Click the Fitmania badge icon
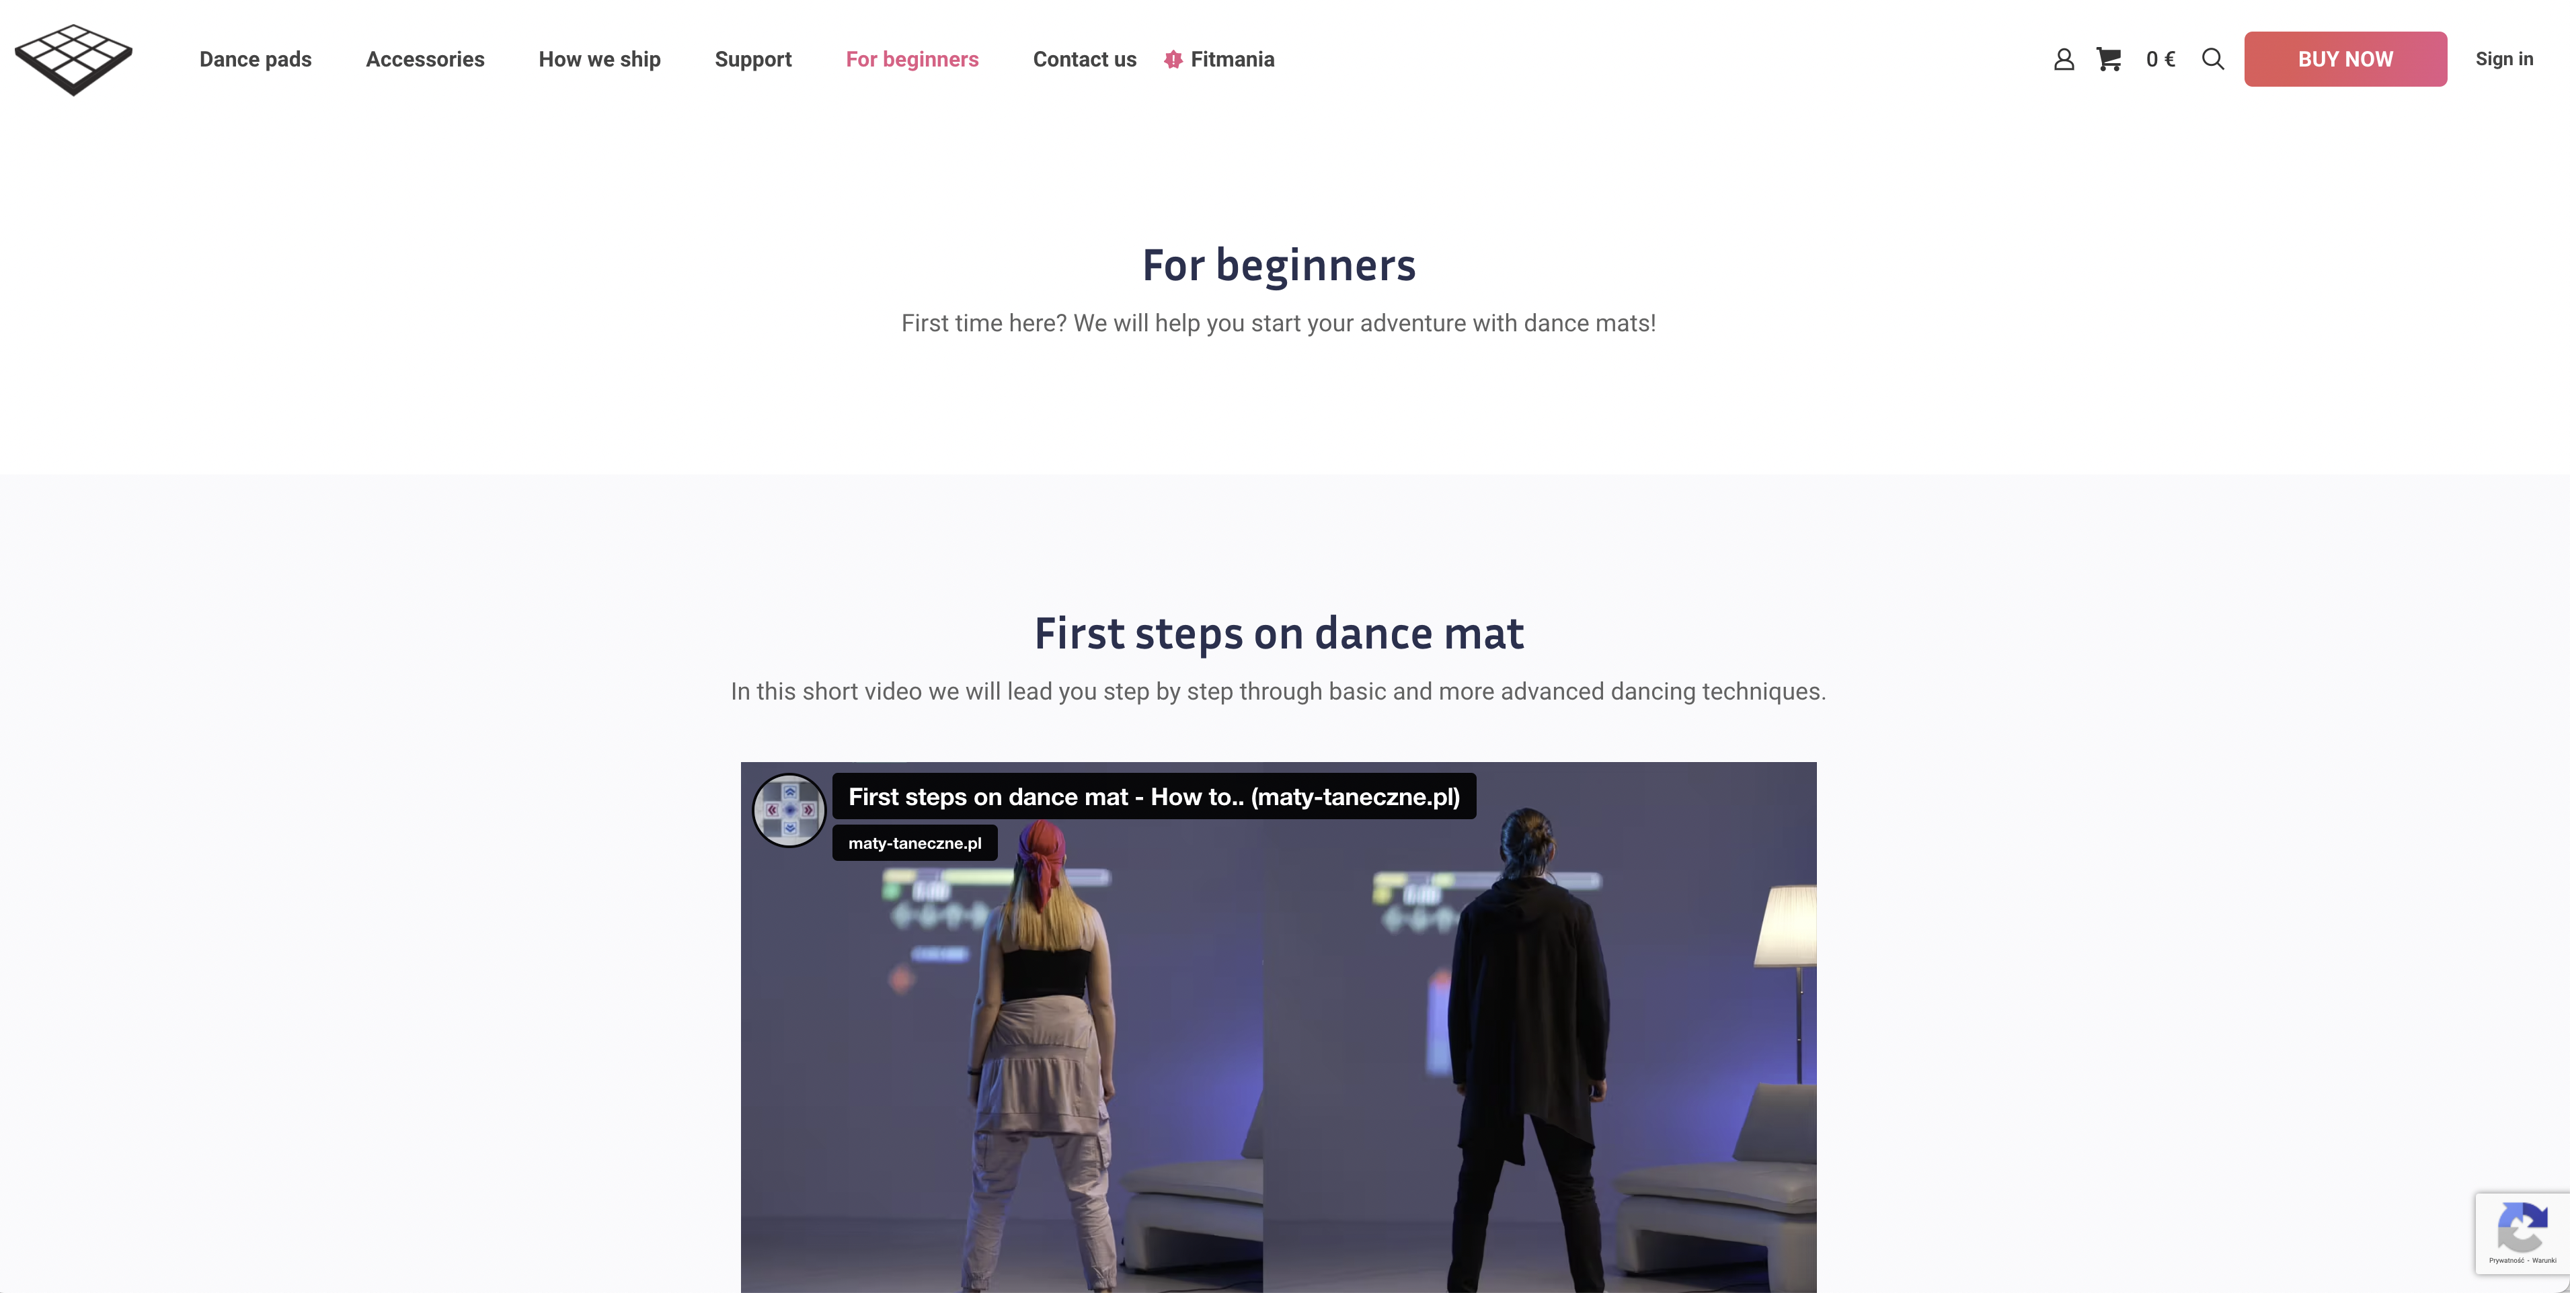 (x=1173, y=60)
